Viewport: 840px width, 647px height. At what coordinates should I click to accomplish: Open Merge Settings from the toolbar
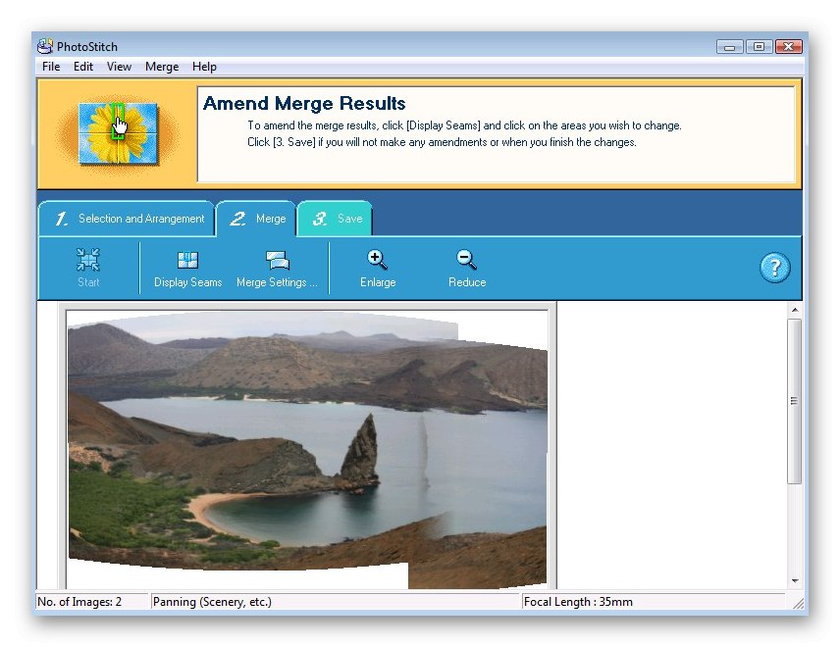pyautogui.click(x=277, y=270)
